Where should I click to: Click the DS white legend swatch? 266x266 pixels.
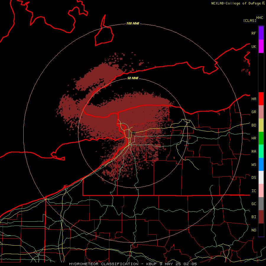(261, 177)
